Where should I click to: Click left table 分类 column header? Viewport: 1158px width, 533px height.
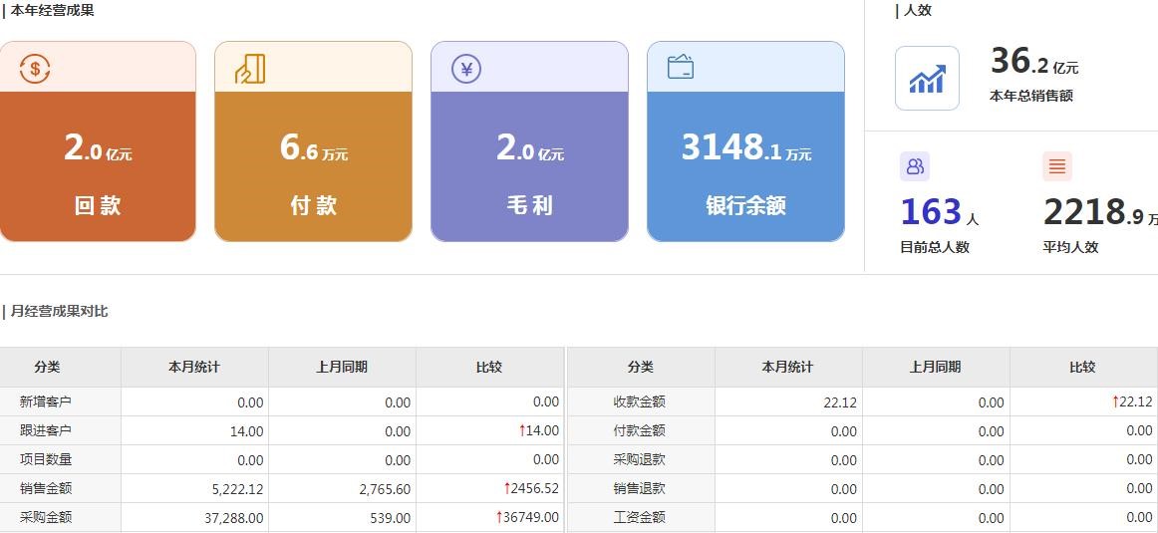point(61,367)
